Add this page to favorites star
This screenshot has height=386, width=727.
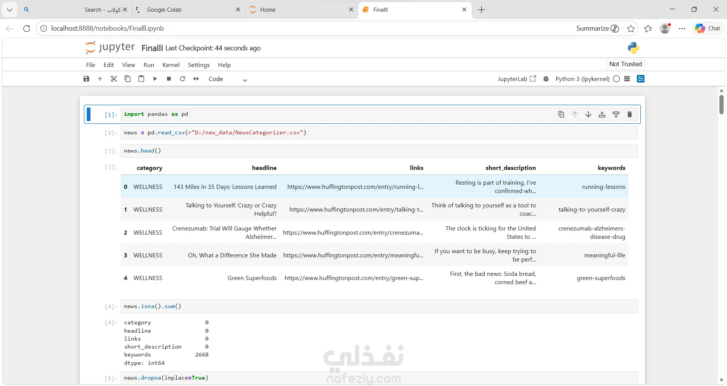tap(631, 28)
